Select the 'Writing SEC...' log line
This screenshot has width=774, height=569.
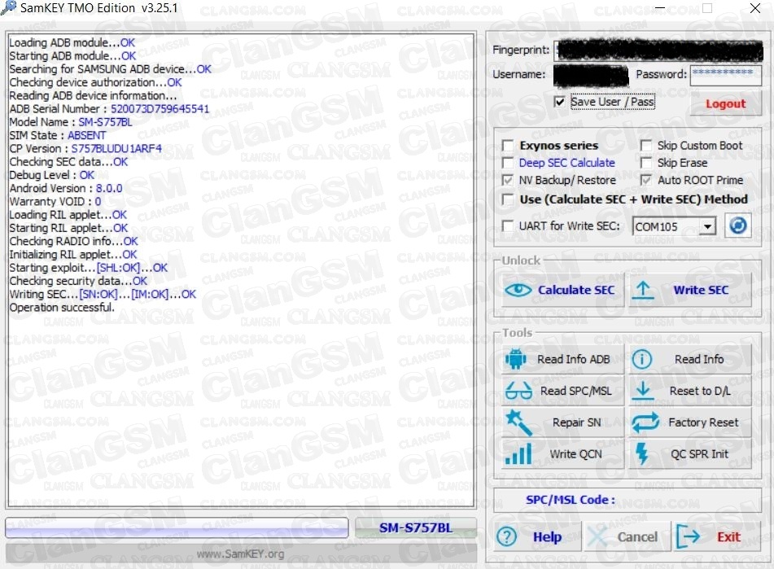click(103, 294)
